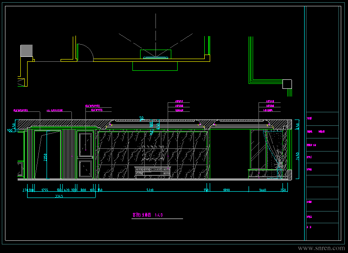Select the 5310 dimension text
This screenshot has width=348, height=253.
(150, 190)
